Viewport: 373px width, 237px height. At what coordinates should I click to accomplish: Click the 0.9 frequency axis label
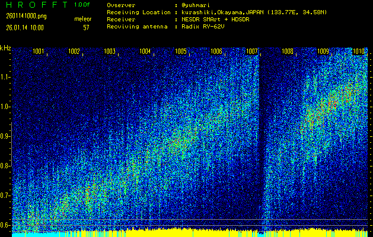5,136
